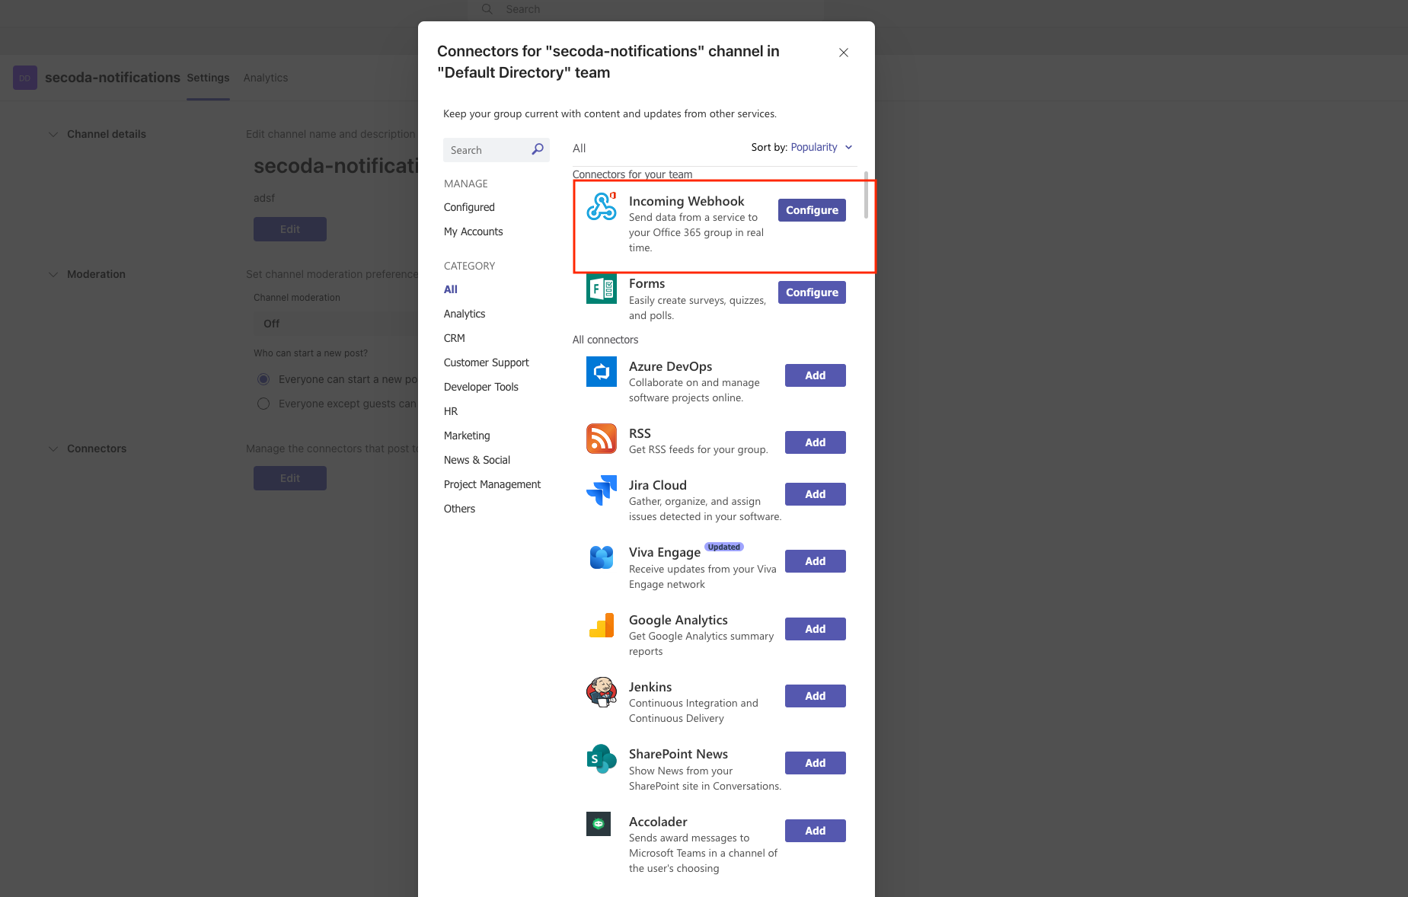This screenshot has height=897, width=1408.
Task: Select the Developer Tools category
Action: 481,387
